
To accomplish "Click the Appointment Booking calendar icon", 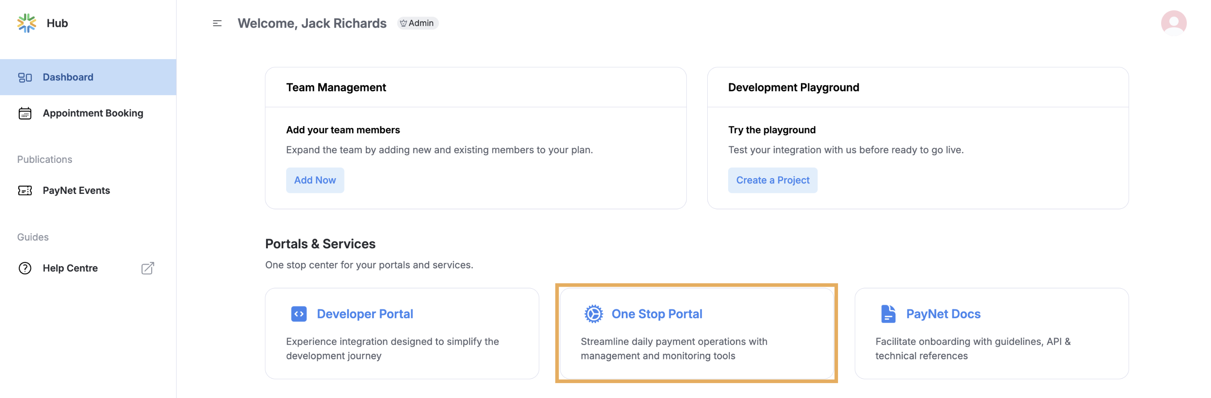I will tap(24, 113).
